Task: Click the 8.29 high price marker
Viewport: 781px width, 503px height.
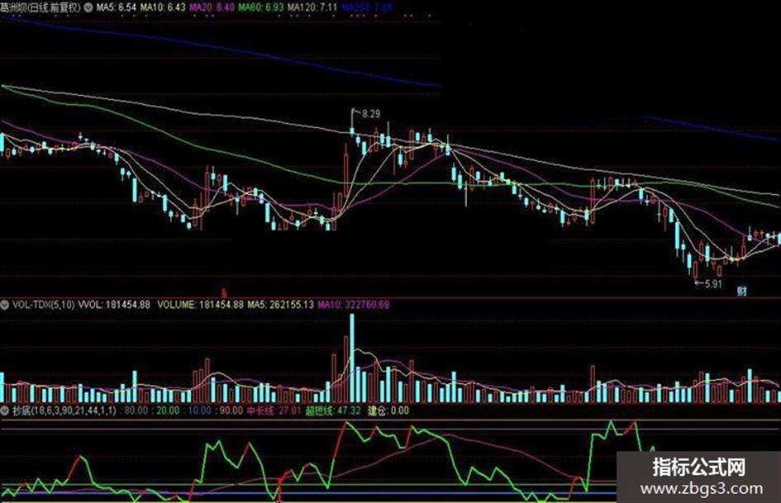Action: (370, 114)
